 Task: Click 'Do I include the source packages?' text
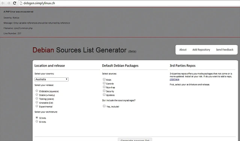pos(119,100)
